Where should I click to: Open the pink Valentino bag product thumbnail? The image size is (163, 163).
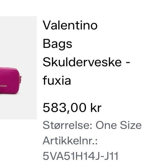pos(18,68)
